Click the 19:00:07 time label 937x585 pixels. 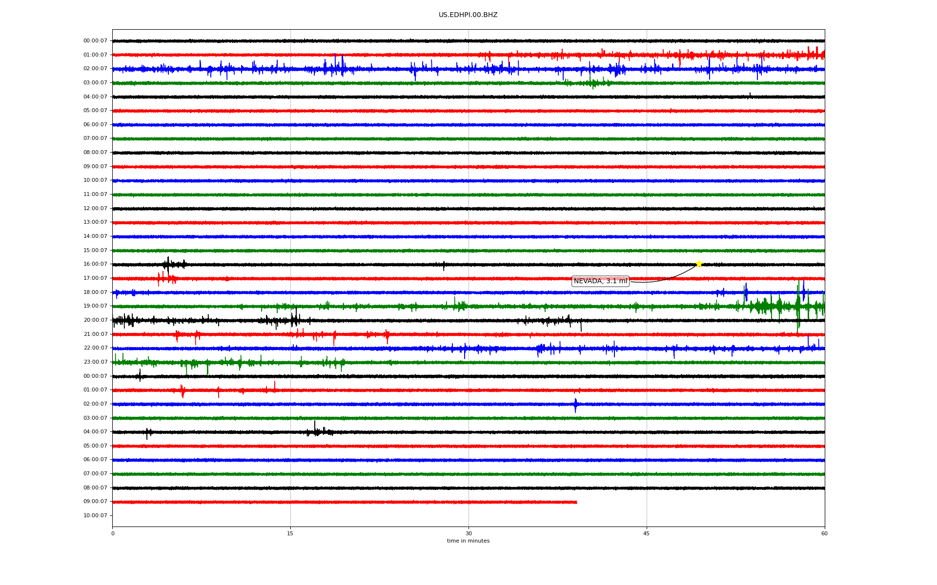95,306
